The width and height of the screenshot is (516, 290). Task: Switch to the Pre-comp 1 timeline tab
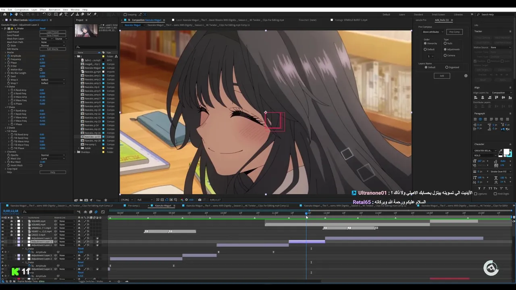(133, 205)
